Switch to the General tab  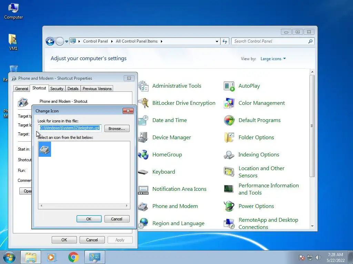click(x=22, y=89)
